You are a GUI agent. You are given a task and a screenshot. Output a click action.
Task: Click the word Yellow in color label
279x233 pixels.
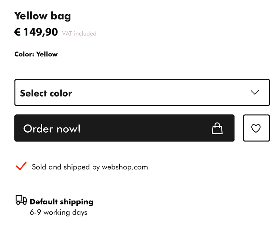click(47, 54)
